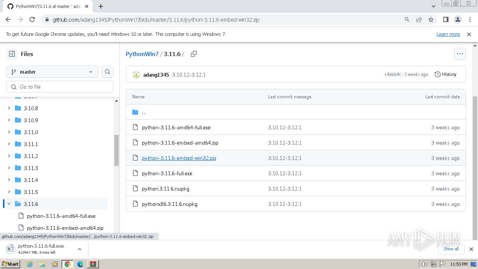
Task: Open the master branch dropdown
Action: point(52,72)
